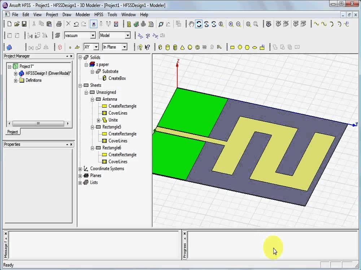Collapse the Sheets tree node
Screen dimensions: 361x270
click(80, 85)
